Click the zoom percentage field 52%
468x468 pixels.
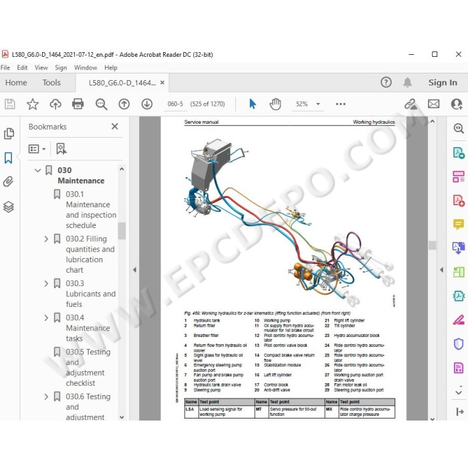click(x=302, y=104)
